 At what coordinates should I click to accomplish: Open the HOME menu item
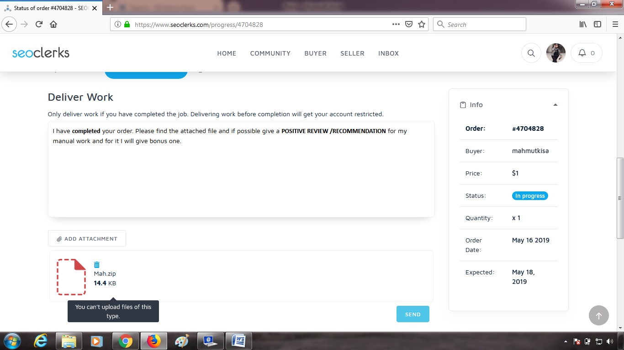227,53
